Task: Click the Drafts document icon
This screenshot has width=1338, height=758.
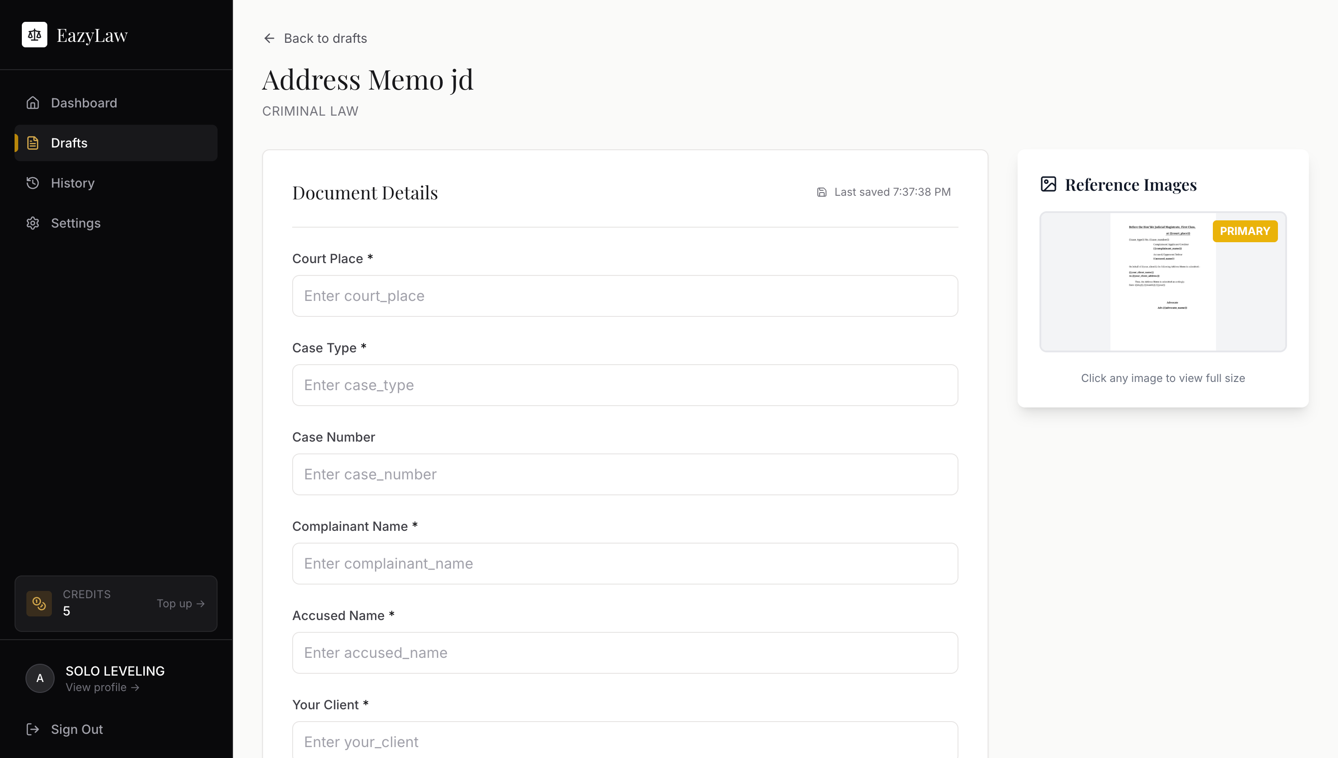Action: (33, 143)
